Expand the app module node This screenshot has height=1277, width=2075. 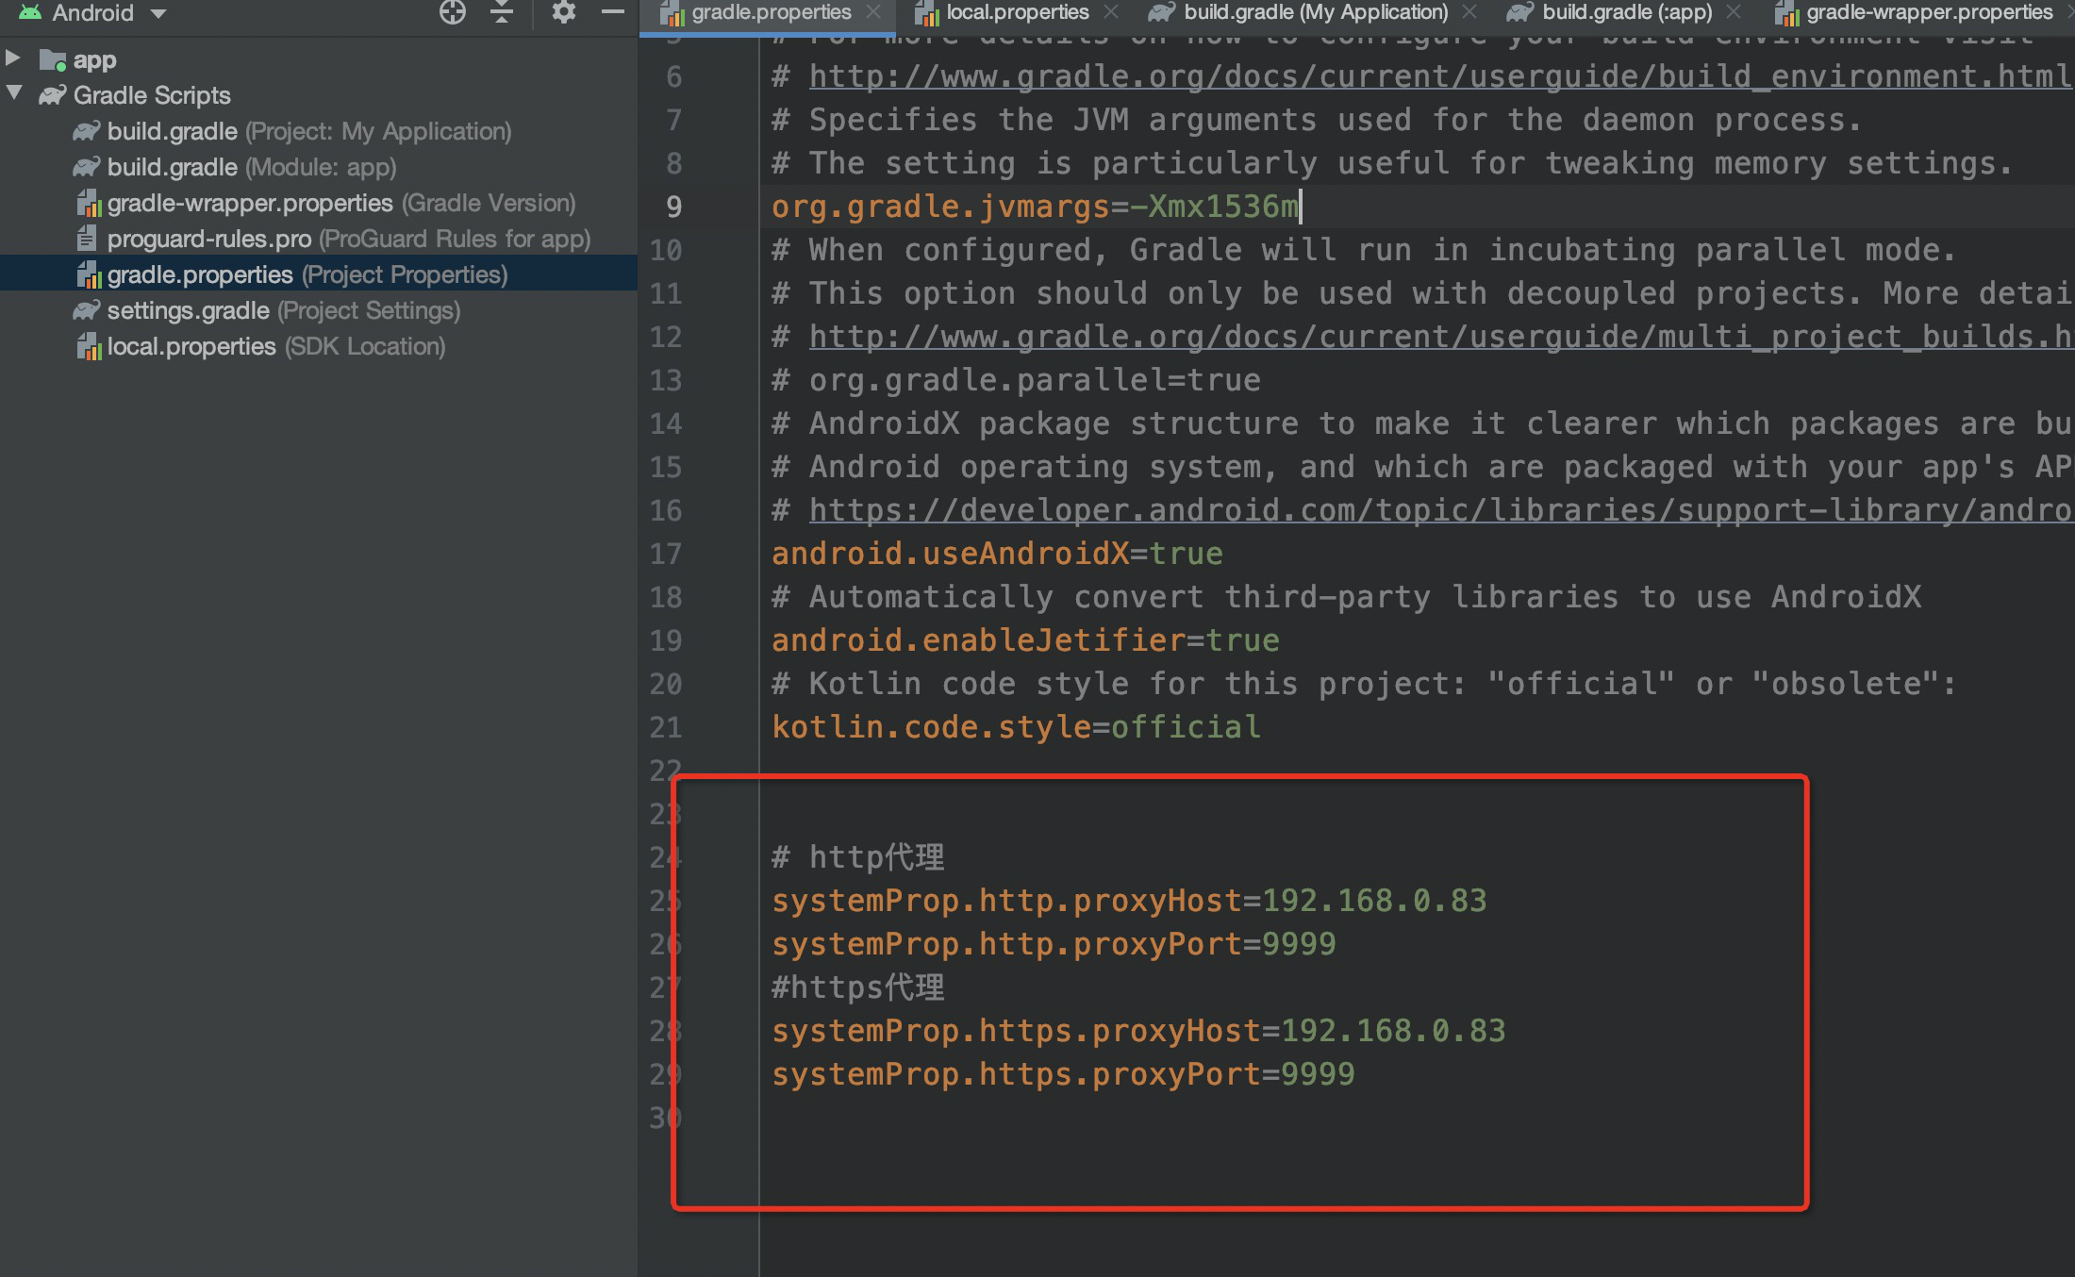point(13,58)
